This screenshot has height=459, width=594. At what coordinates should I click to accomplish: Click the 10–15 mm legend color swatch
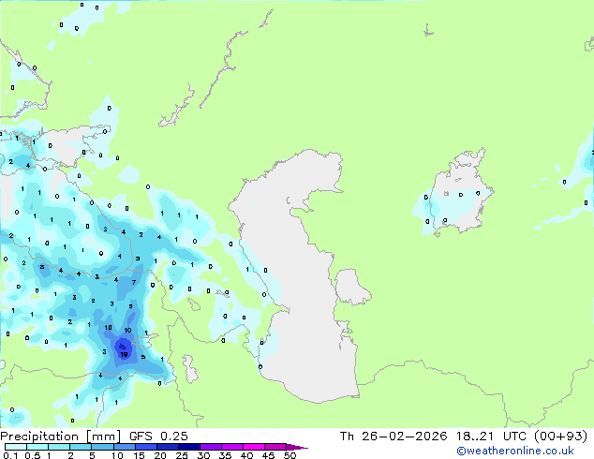coord(124,447)
